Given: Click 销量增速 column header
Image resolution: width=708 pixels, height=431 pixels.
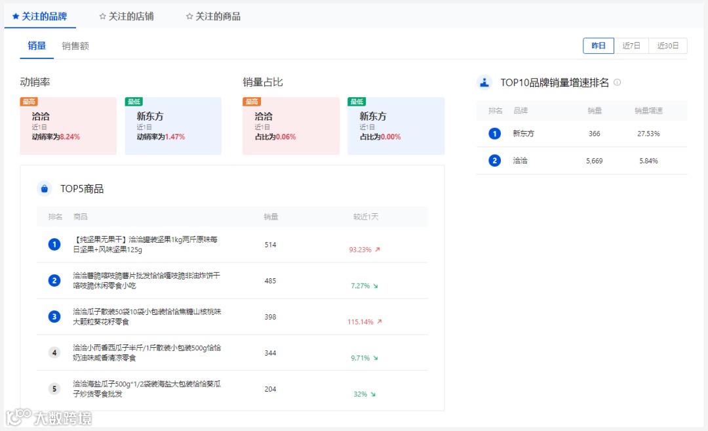Looking at the screenshot, I should (x=648, y=111).
